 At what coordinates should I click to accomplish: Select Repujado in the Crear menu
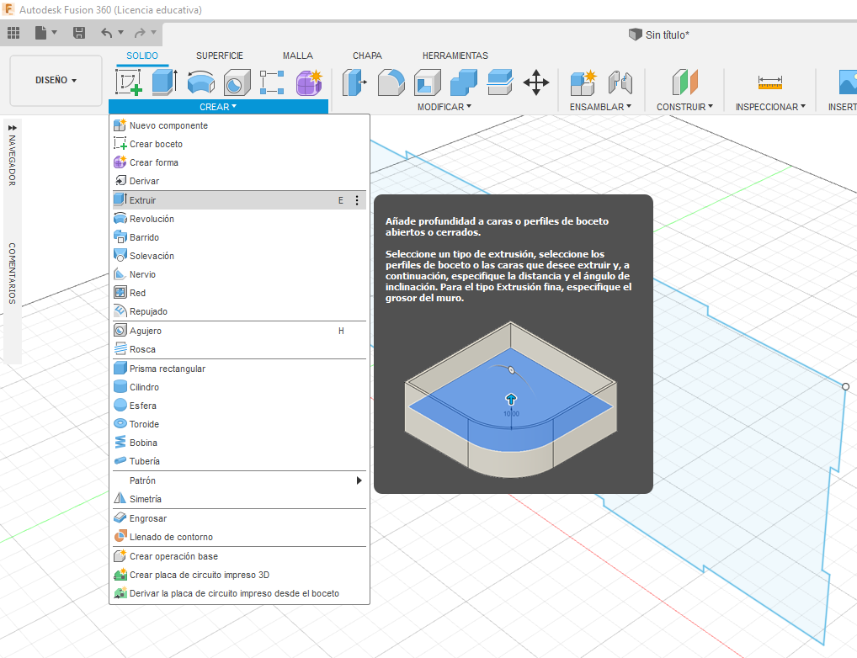tap(239, 312)
